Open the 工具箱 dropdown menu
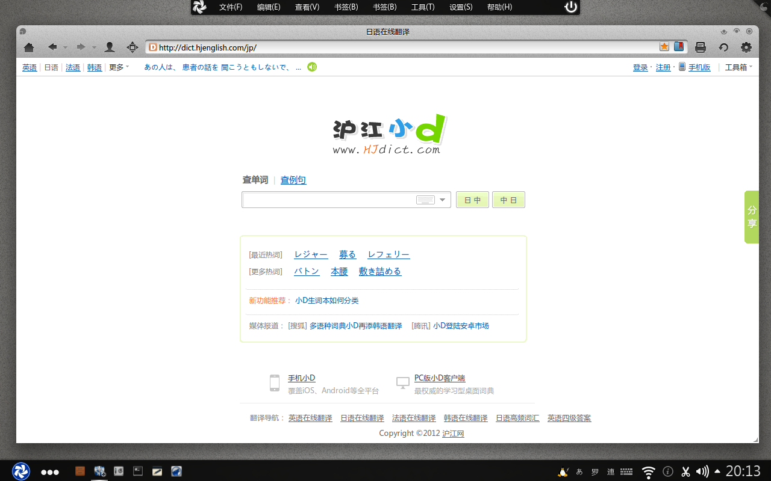The image size is (771, 481). point(739,67)
